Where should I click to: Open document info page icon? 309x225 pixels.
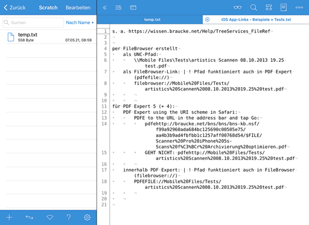[284, 8]
